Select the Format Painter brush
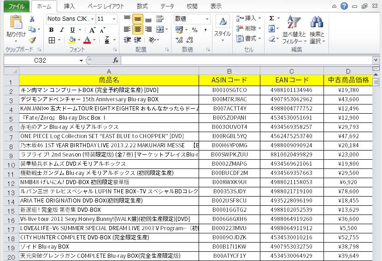382x261 pixels. pyautogui.click(x=32, y=40)
